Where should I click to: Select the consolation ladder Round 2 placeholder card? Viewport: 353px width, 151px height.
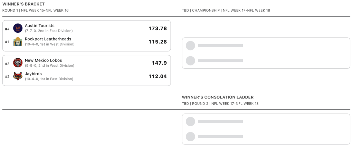point(266,129)
